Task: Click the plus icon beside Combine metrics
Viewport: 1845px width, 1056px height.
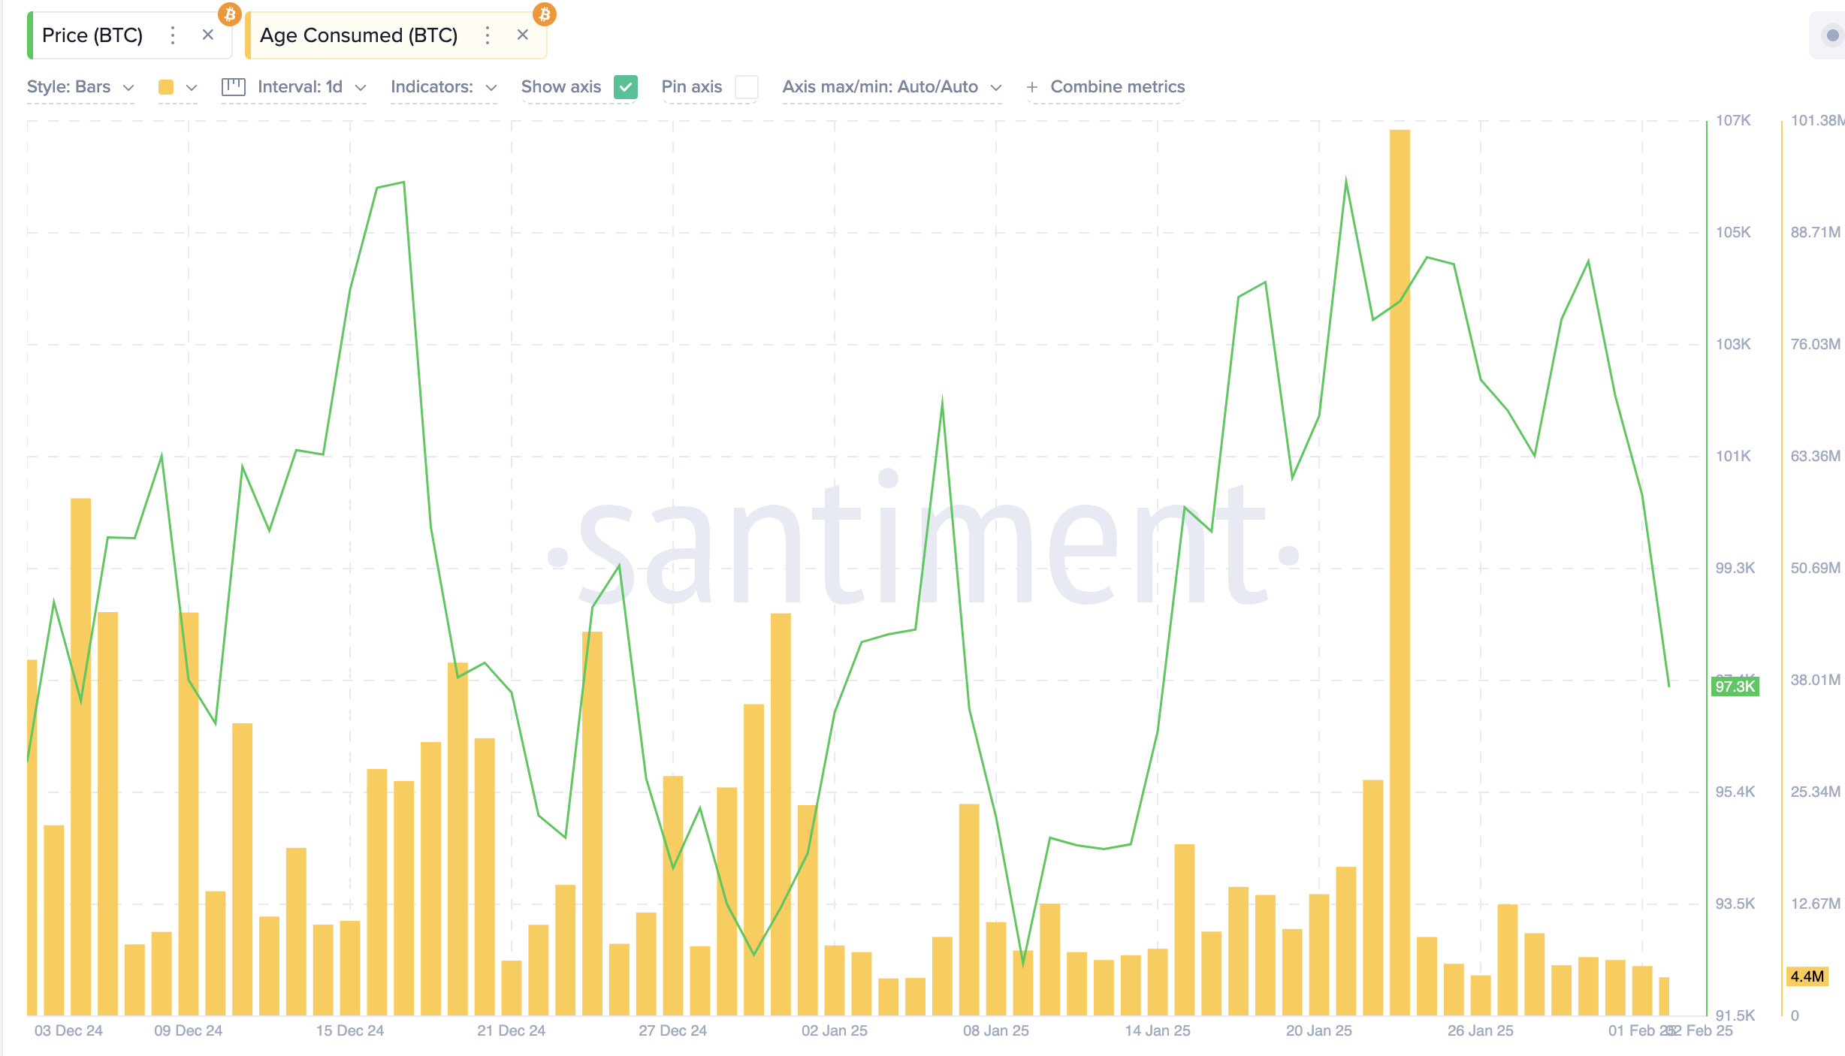Action: 1032,87
